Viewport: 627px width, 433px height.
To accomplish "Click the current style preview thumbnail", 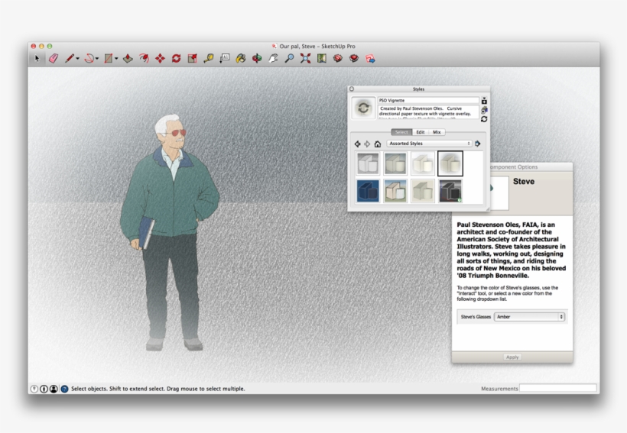I will [363, 108].
